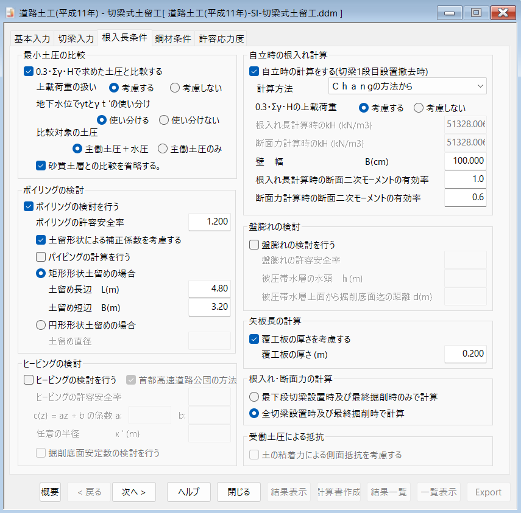Choose 円形形状土留めの場合 radio option
The width and height of the screenshot is (521, 513).
tap(41, 324)
